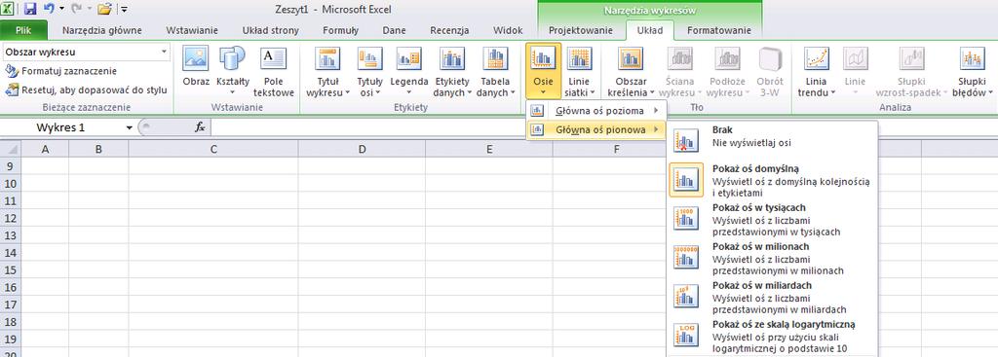The height and width of the screenshot is (357, 998).
Task: Click the Save icon in quick access toolbar
Action: (30, 9)
